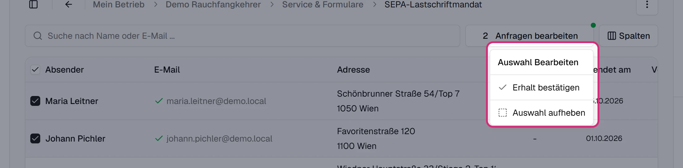Uncheck the Maria Leitner row checkbox
This screenshot has height=168, width=683.
click(35, 101)
